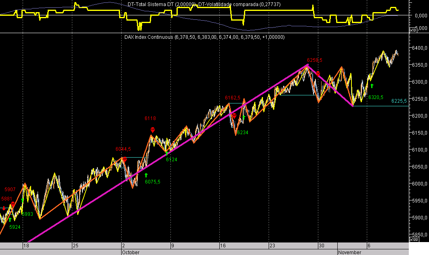Click the red sell marker below the 6044,5 label
The width and height of the screenshot is (429, 255).
[x=125, y=159]
